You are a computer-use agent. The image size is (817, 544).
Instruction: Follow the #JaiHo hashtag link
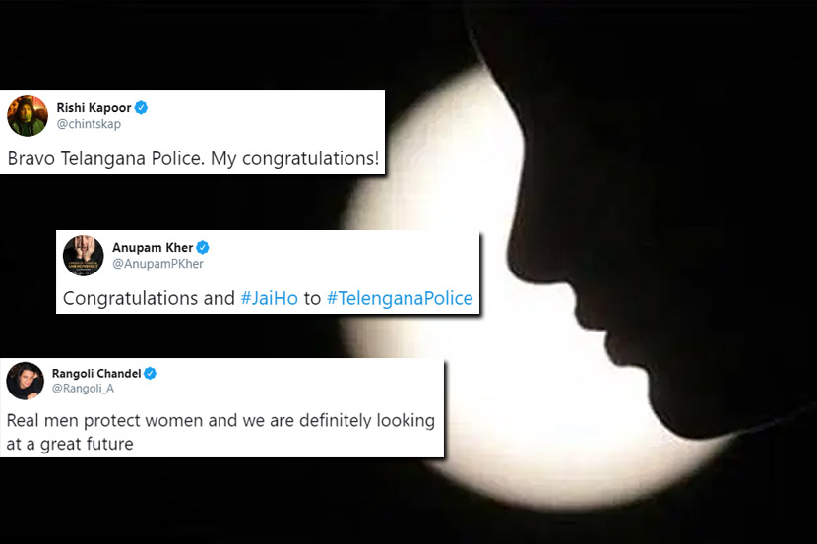click(270, 298)
